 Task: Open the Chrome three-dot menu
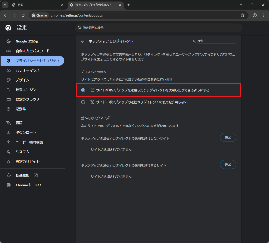(263, 15)
